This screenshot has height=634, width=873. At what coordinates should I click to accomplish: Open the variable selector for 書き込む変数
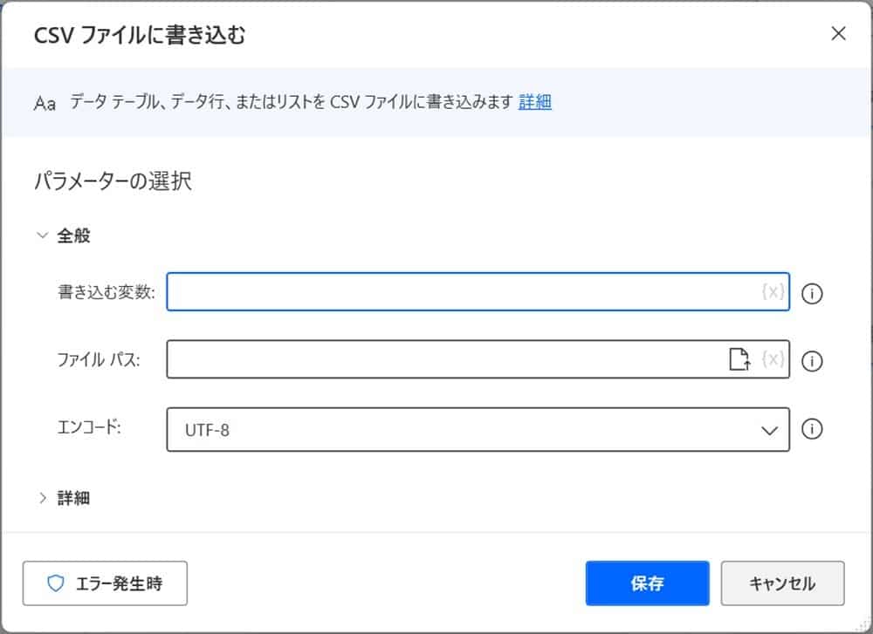click(x=772, y=293)
